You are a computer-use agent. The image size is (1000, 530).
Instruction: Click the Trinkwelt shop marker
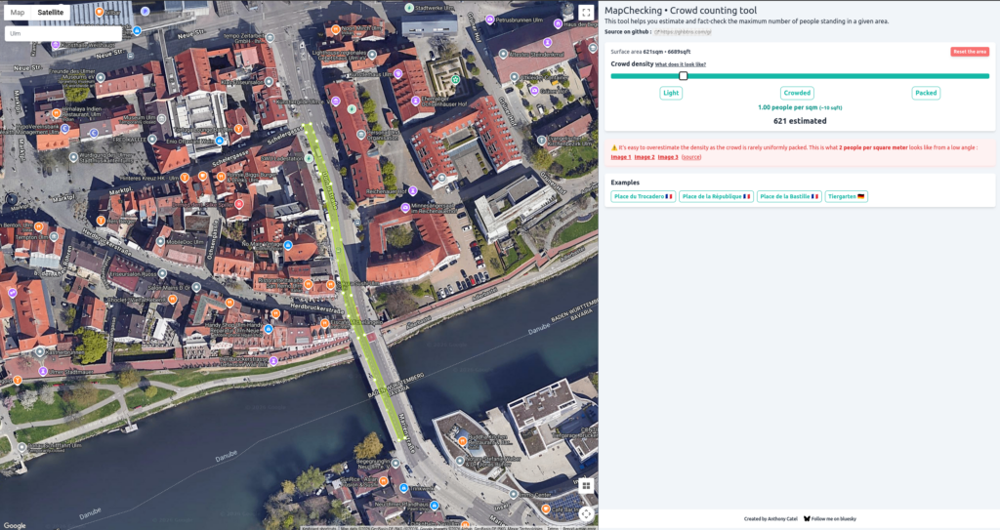point(403,487)
